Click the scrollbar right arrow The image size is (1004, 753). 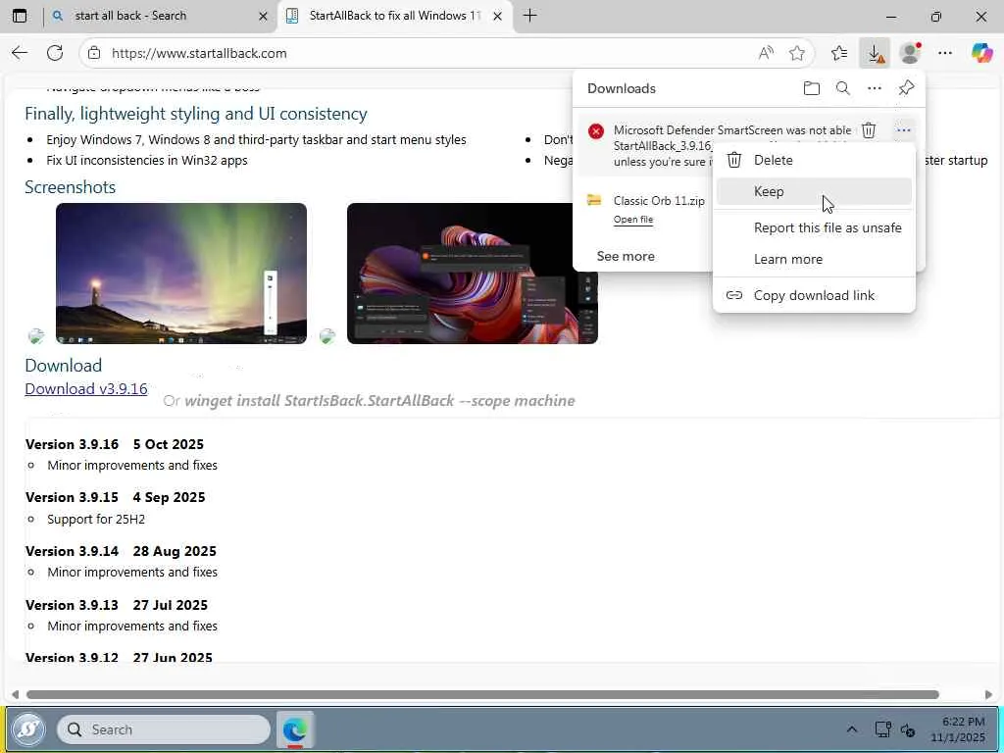988,695
